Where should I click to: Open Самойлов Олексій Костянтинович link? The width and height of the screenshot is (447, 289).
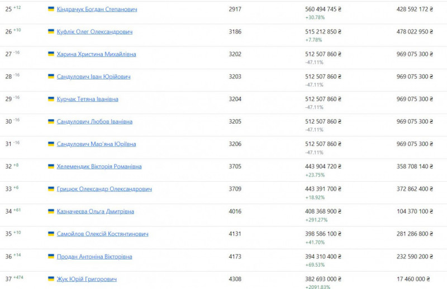point(102,234)
